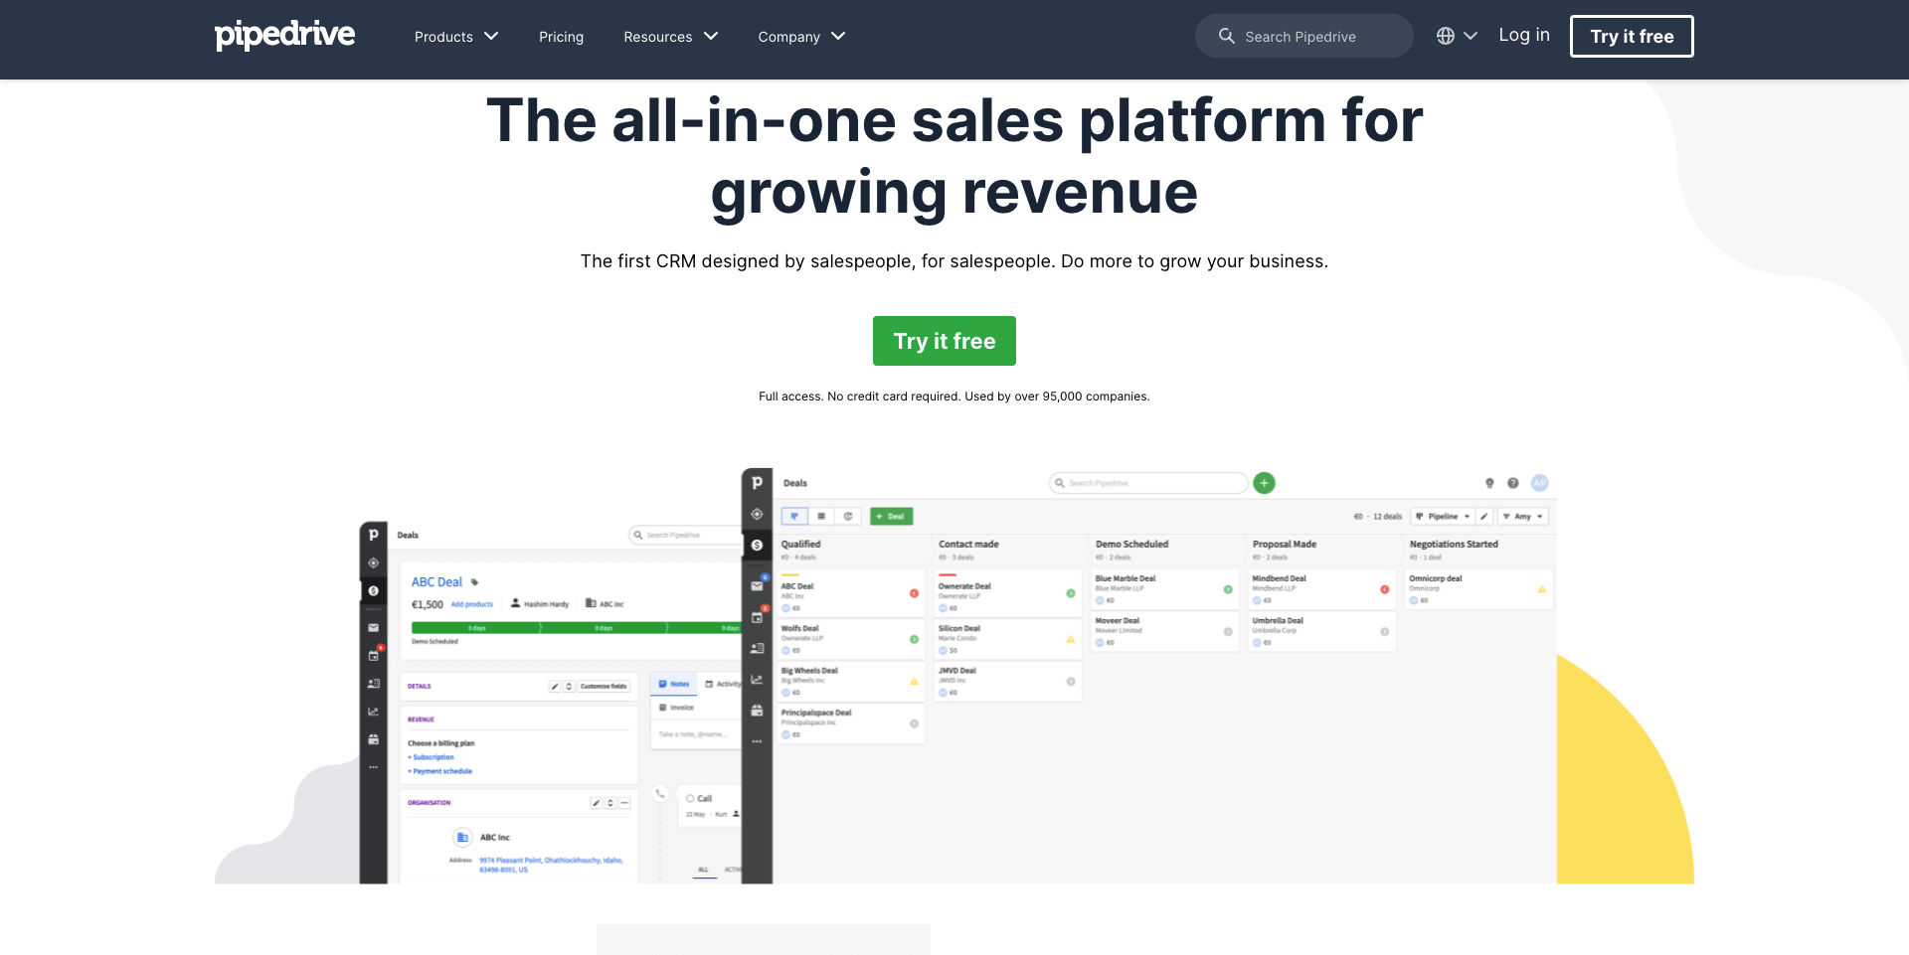This screenshot has width=1909, height=955.
Task: Open the sales assistant lightbulb icon
Action: click(x=1489, y=483)
